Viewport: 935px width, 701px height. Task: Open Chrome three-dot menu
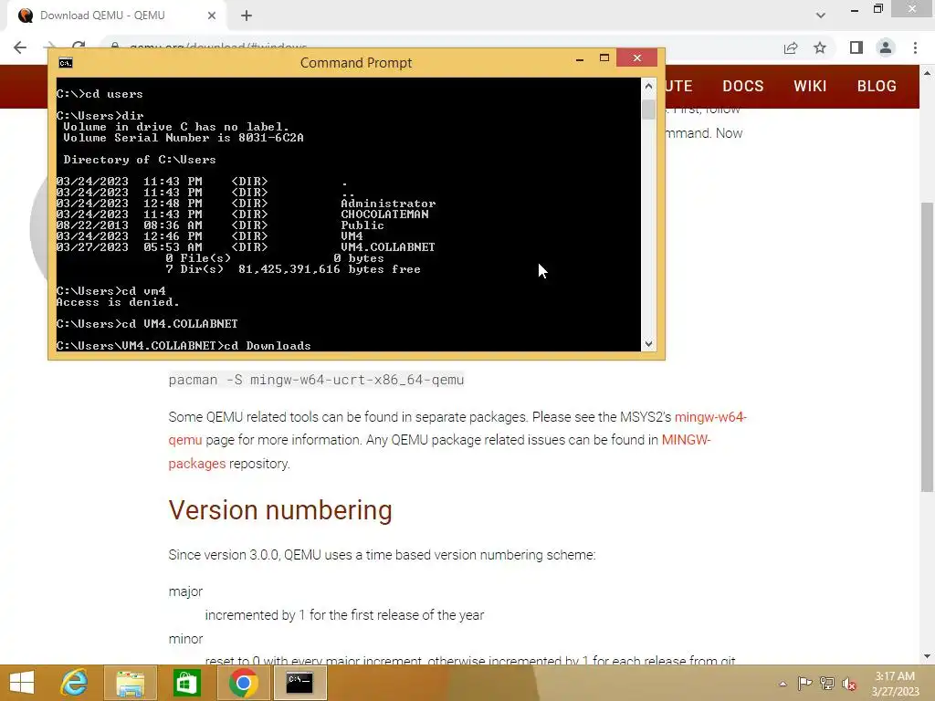pyautogui.click(x=915, y=47)
